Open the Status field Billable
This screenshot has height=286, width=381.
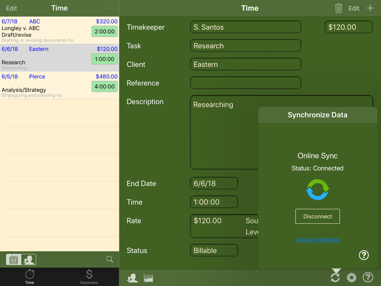pyautogui.click(x=214, y=251)
